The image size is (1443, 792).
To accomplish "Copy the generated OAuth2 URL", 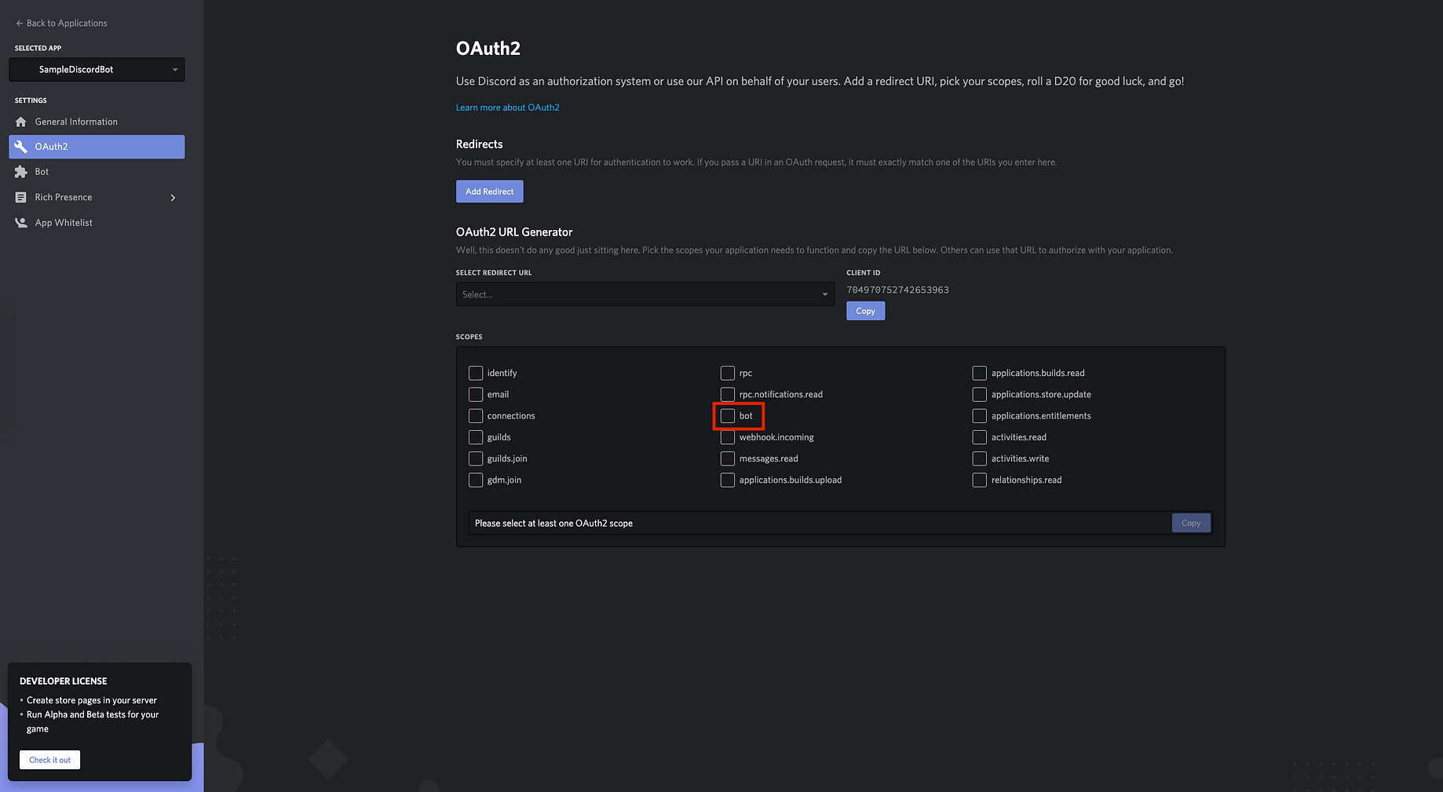I will [1191, 523].
